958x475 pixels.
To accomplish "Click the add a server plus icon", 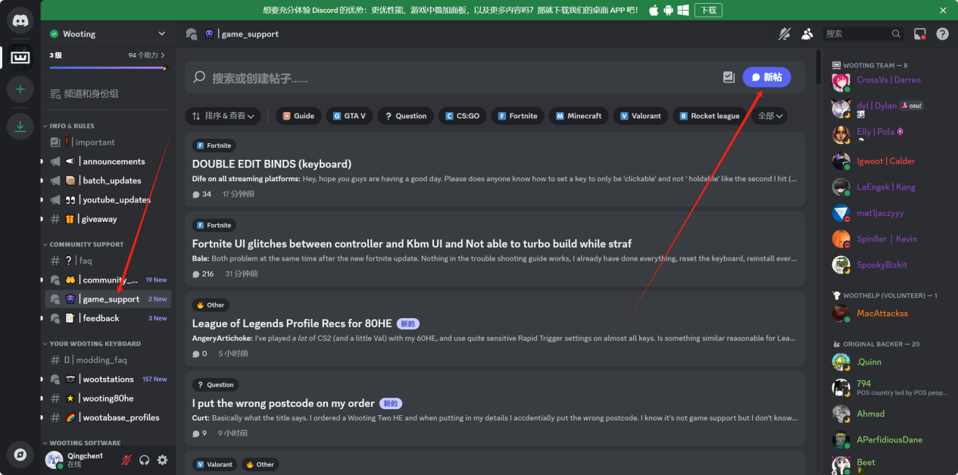I will (20, 89).
